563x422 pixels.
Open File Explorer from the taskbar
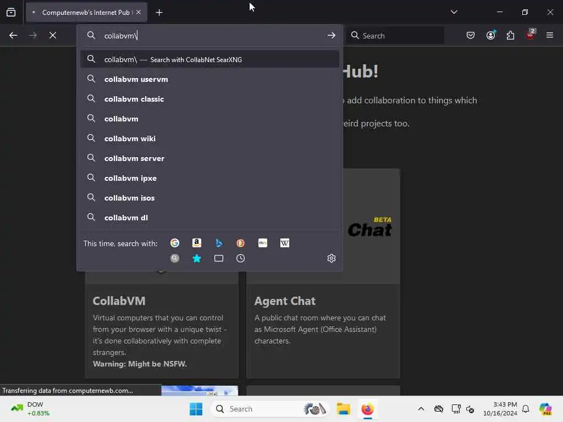(x=343, y=409)
